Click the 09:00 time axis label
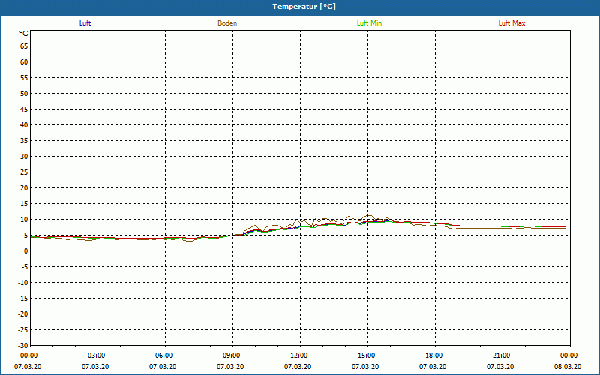Screen dimensions: 600x375 (231, 355)
